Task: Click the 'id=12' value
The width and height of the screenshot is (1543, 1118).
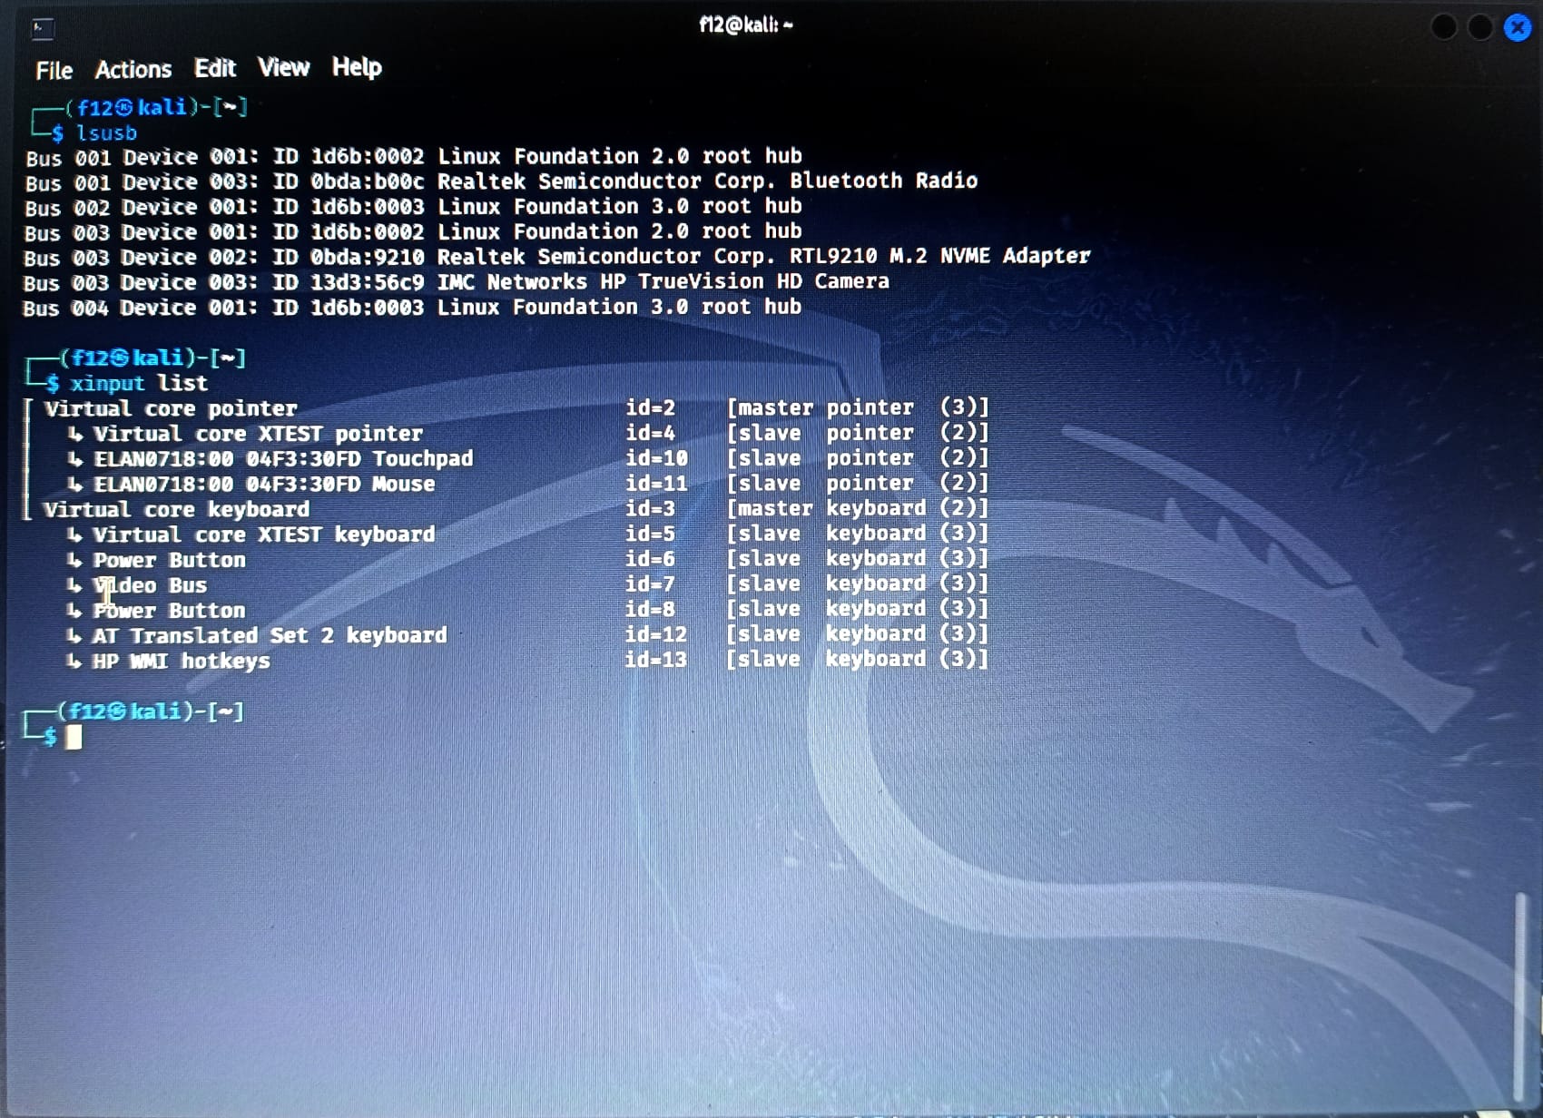Action: (x=656, y=634)
